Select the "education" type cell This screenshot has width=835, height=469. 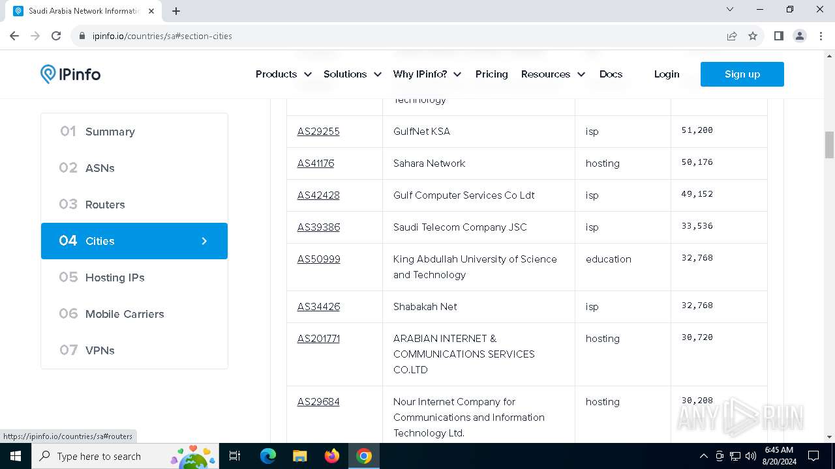(623, 267)
